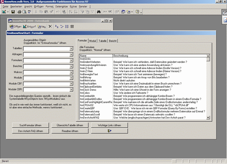Click the Print toolbar icon
Image resolution: width=227 pixels, height=164 pixels.
tap(19, 12)
